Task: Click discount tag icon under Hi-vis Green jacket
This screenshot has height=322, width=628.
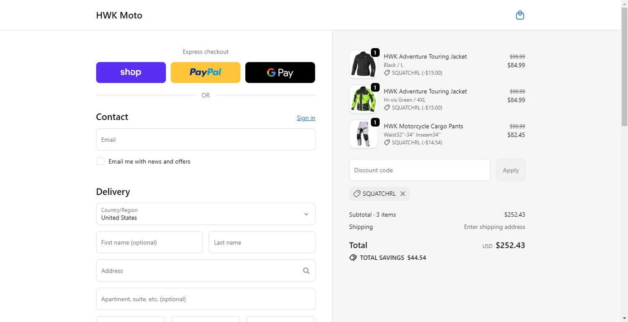Action: 387,107
